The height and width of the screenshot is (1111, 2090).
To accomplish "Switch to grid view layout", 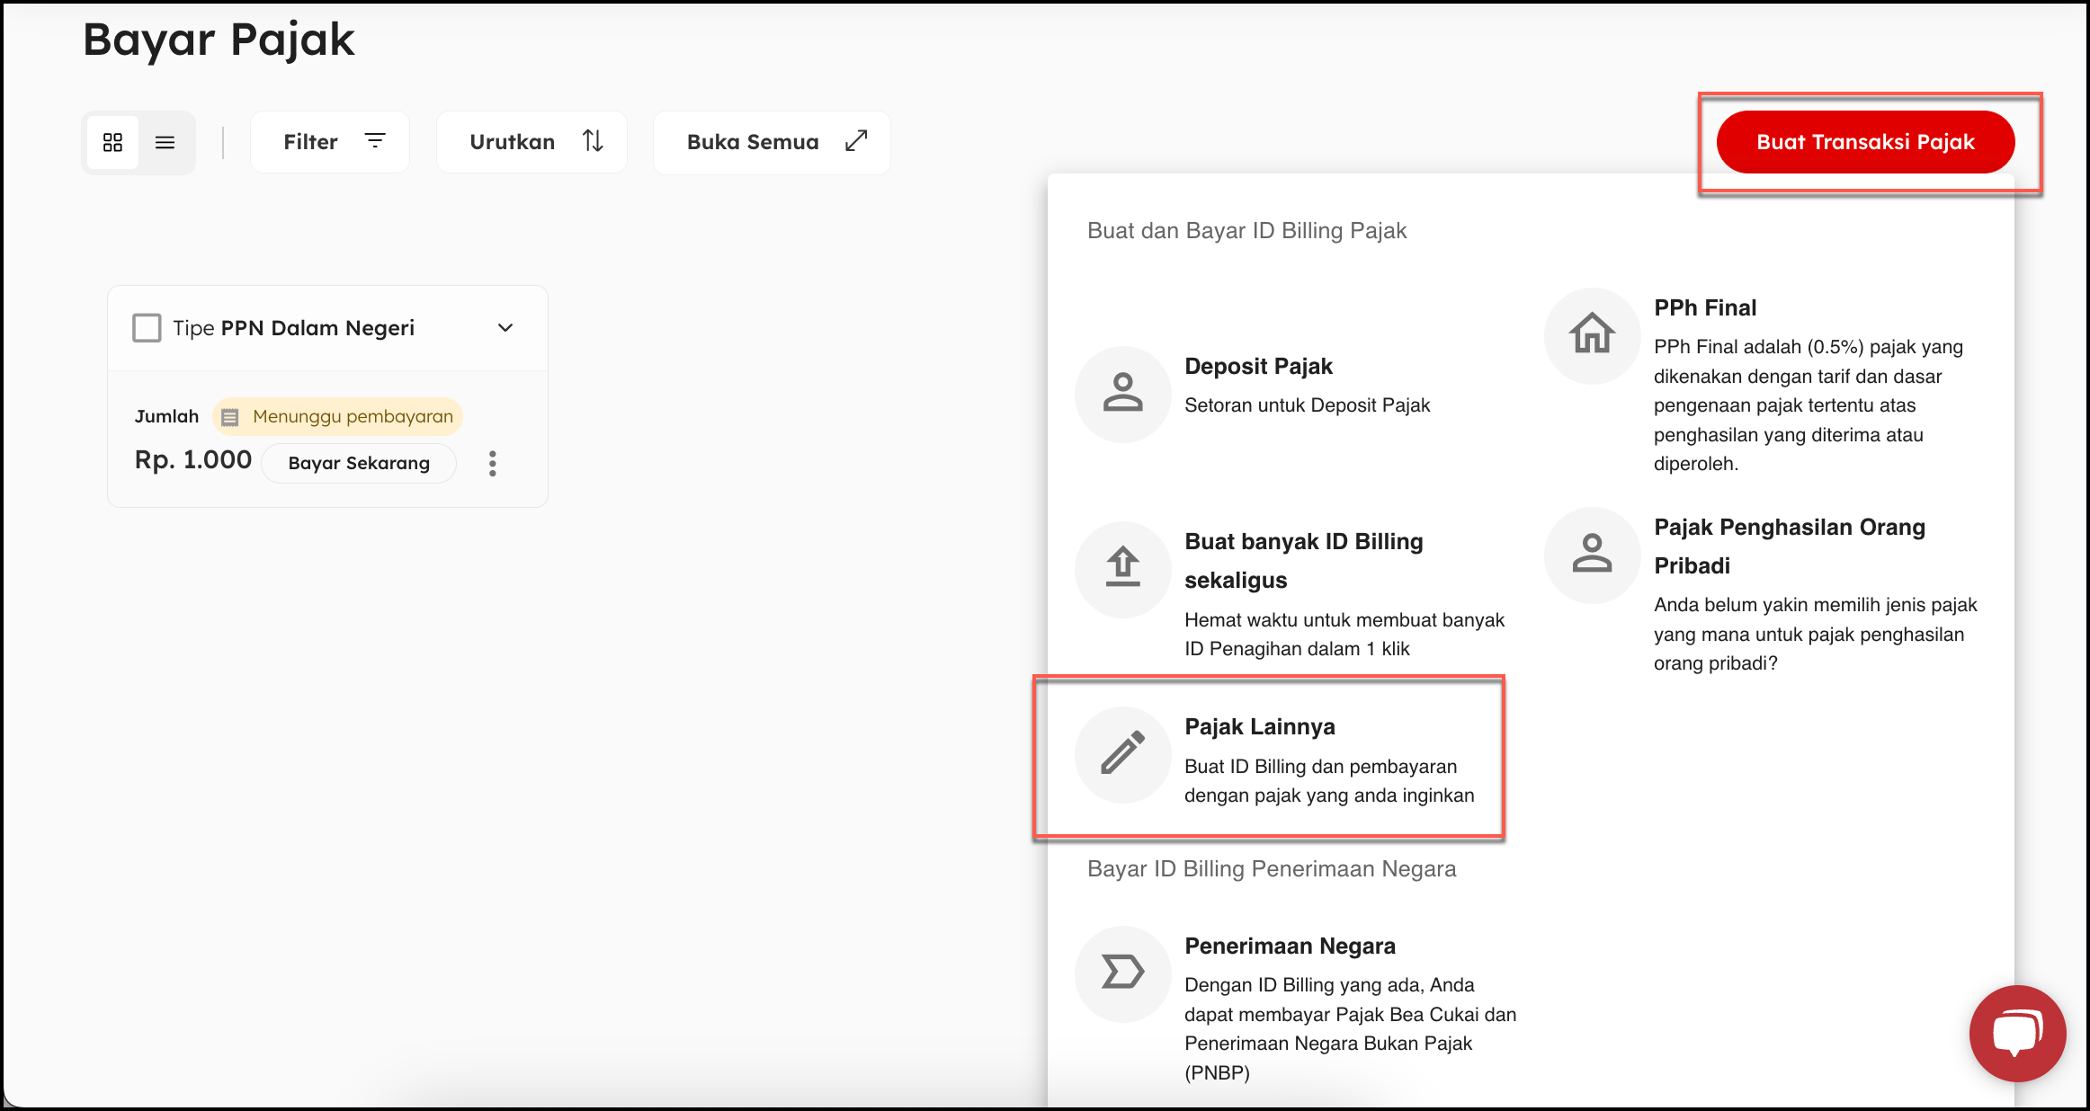I will (113, 142).
